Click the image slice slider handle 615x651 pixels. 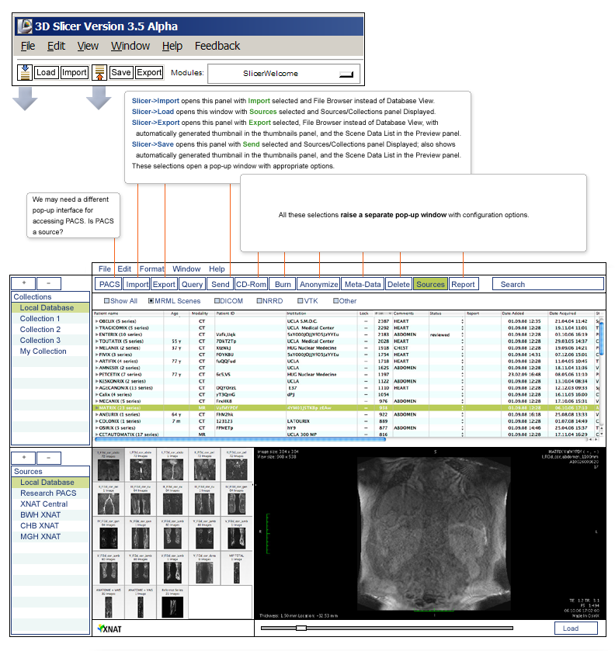coord(301,628)
